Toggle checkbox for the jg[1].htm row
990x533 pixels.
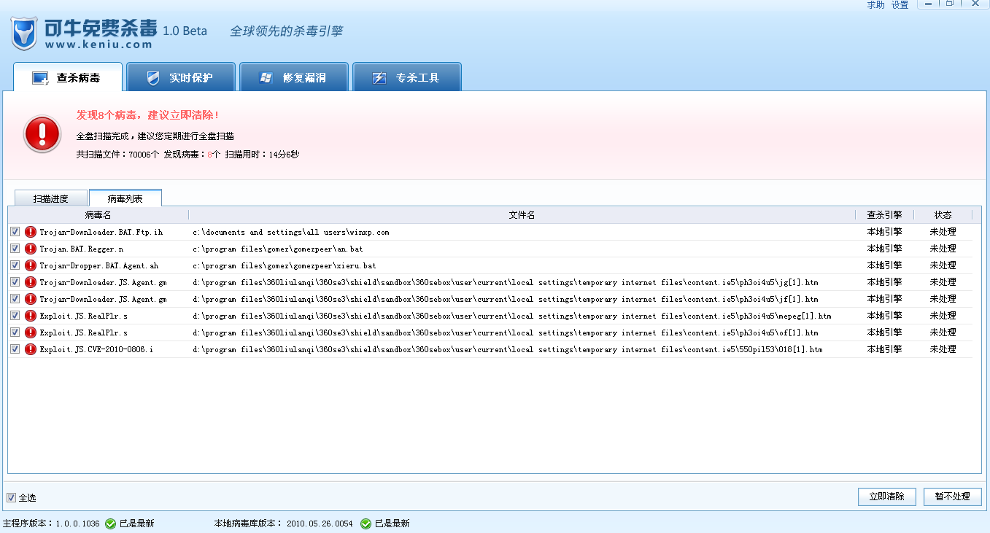15,282
